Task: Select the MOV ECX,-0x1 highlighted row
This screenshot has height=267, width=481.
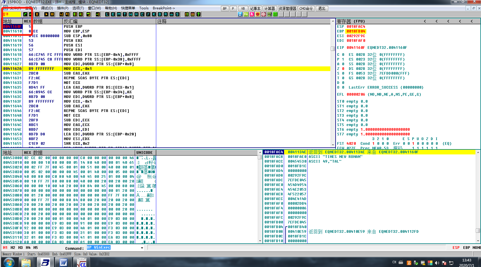Action: click(x=166, y=69)
